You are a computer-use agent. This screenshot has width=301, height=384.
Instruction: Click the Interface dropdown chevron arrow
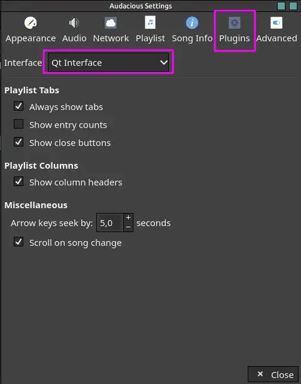click(163, 63)
